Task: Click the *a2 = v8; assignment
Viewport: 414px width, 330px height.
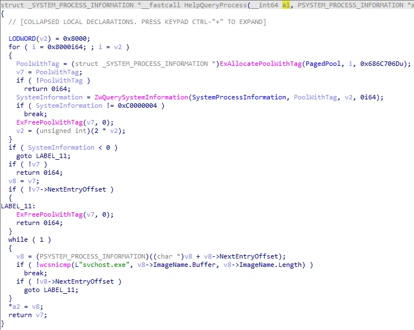Action: (x=26, y=307)
